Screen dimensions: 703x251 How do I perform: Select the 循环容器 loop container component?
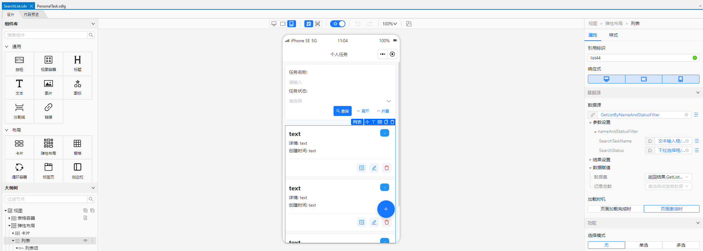tap(19, 171)
